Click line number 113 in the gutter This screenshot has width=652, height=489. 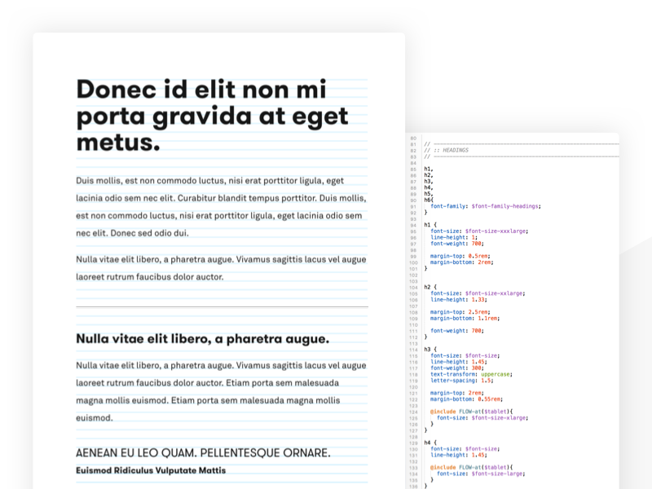(x=413, y=344)
